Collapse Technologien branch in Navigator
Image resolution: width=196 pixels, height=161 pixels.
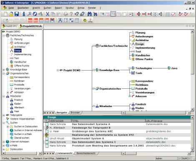(130, 68)
